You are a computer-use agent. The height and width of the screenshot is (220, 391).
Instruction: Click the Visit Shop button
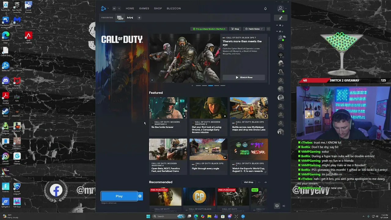(248, 182)
